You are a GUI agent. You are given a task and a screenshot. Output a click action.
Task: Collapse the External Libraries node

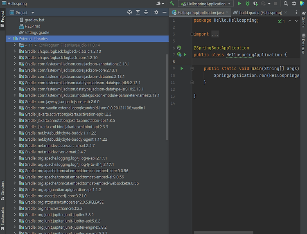[9, 38]
